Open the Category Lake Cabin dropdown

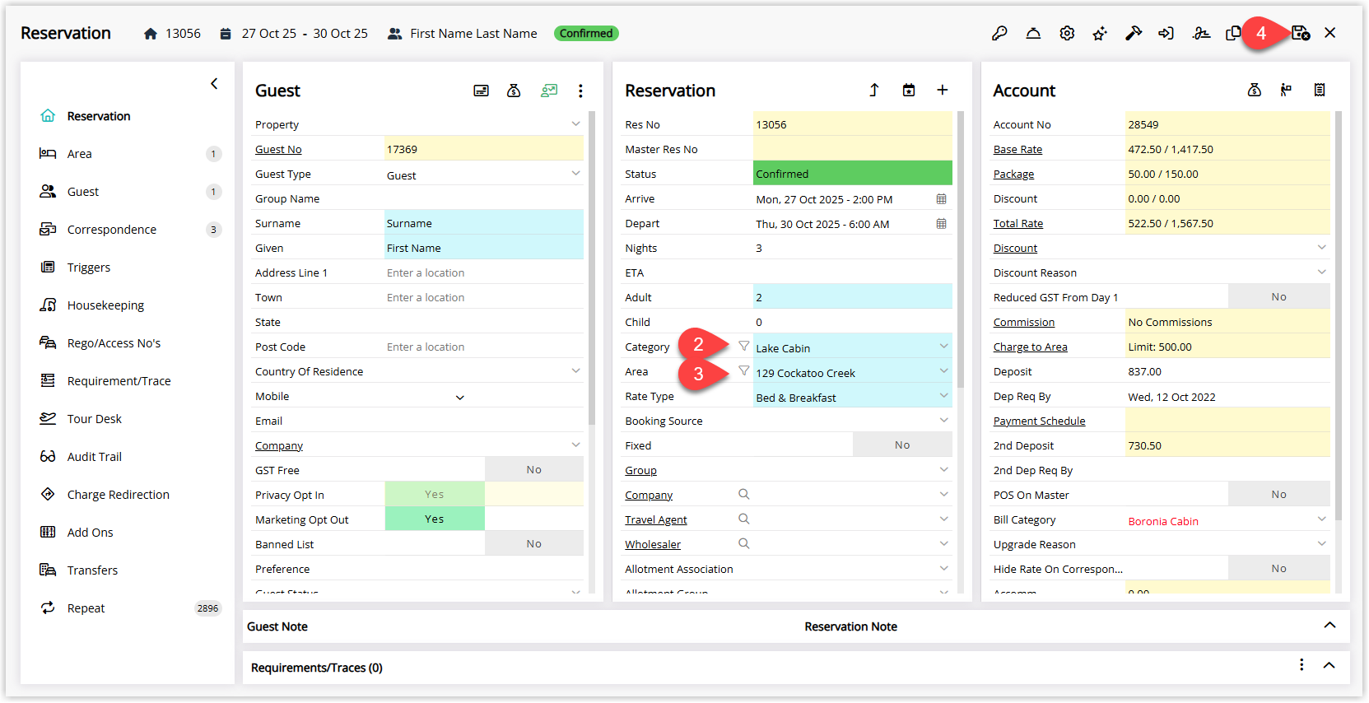(943, 346)
